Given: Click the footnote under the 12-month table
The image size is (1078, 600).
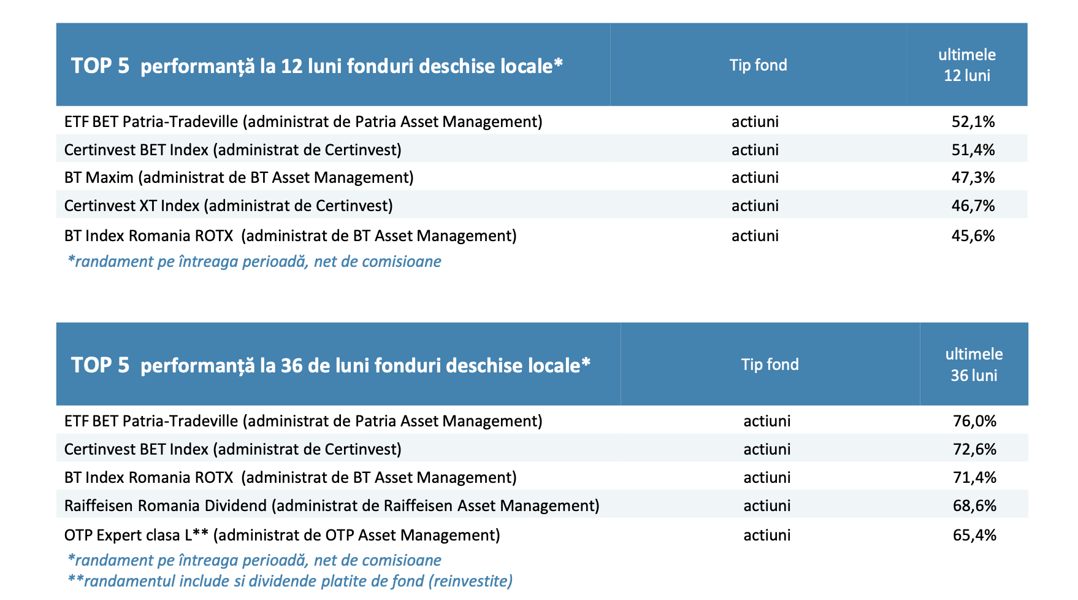Looking at the screenshot, I should tap(254, 262).
